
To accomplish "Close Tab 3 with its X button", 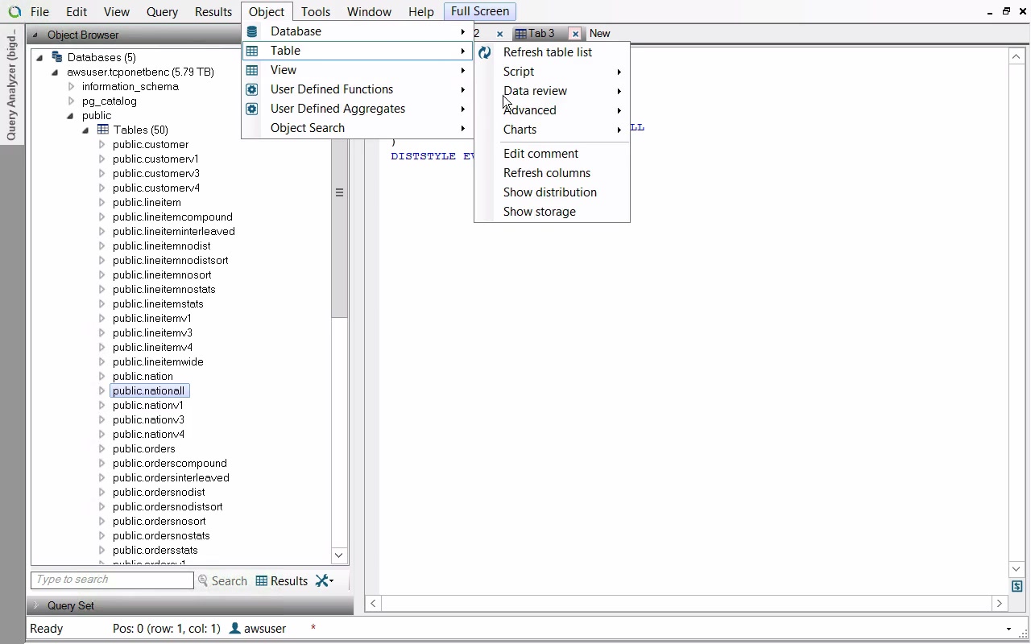I will [x=575, y=34].
